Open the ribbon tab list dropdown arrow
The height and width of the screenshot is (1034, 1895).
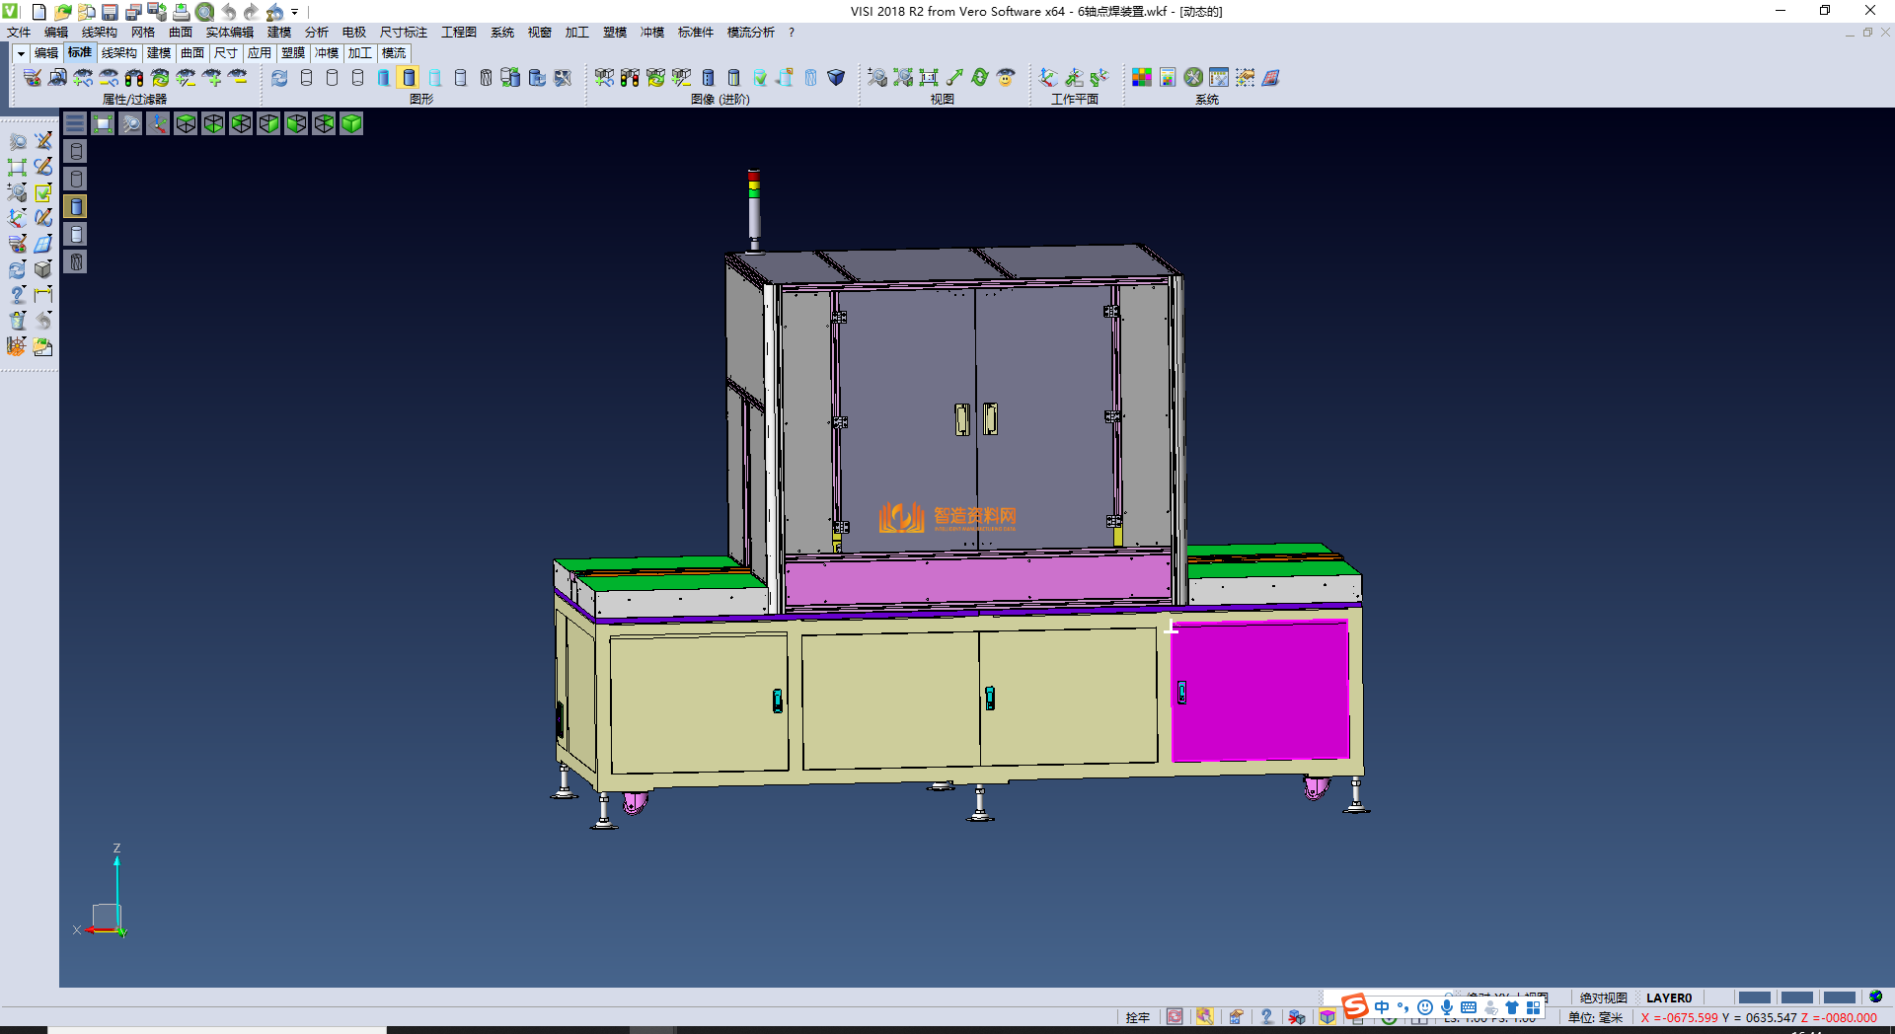point(20,53)
